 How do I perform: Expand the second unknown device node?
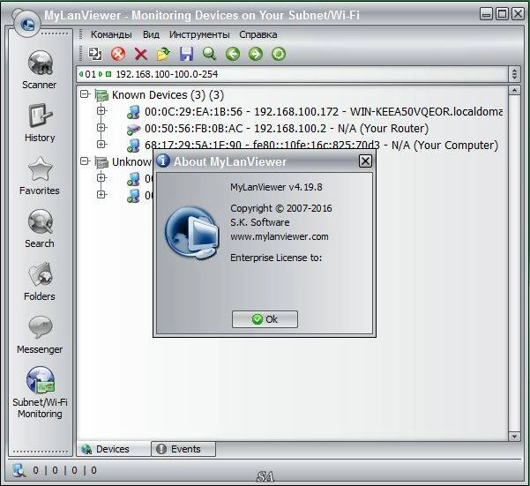(x=101, y=194)
